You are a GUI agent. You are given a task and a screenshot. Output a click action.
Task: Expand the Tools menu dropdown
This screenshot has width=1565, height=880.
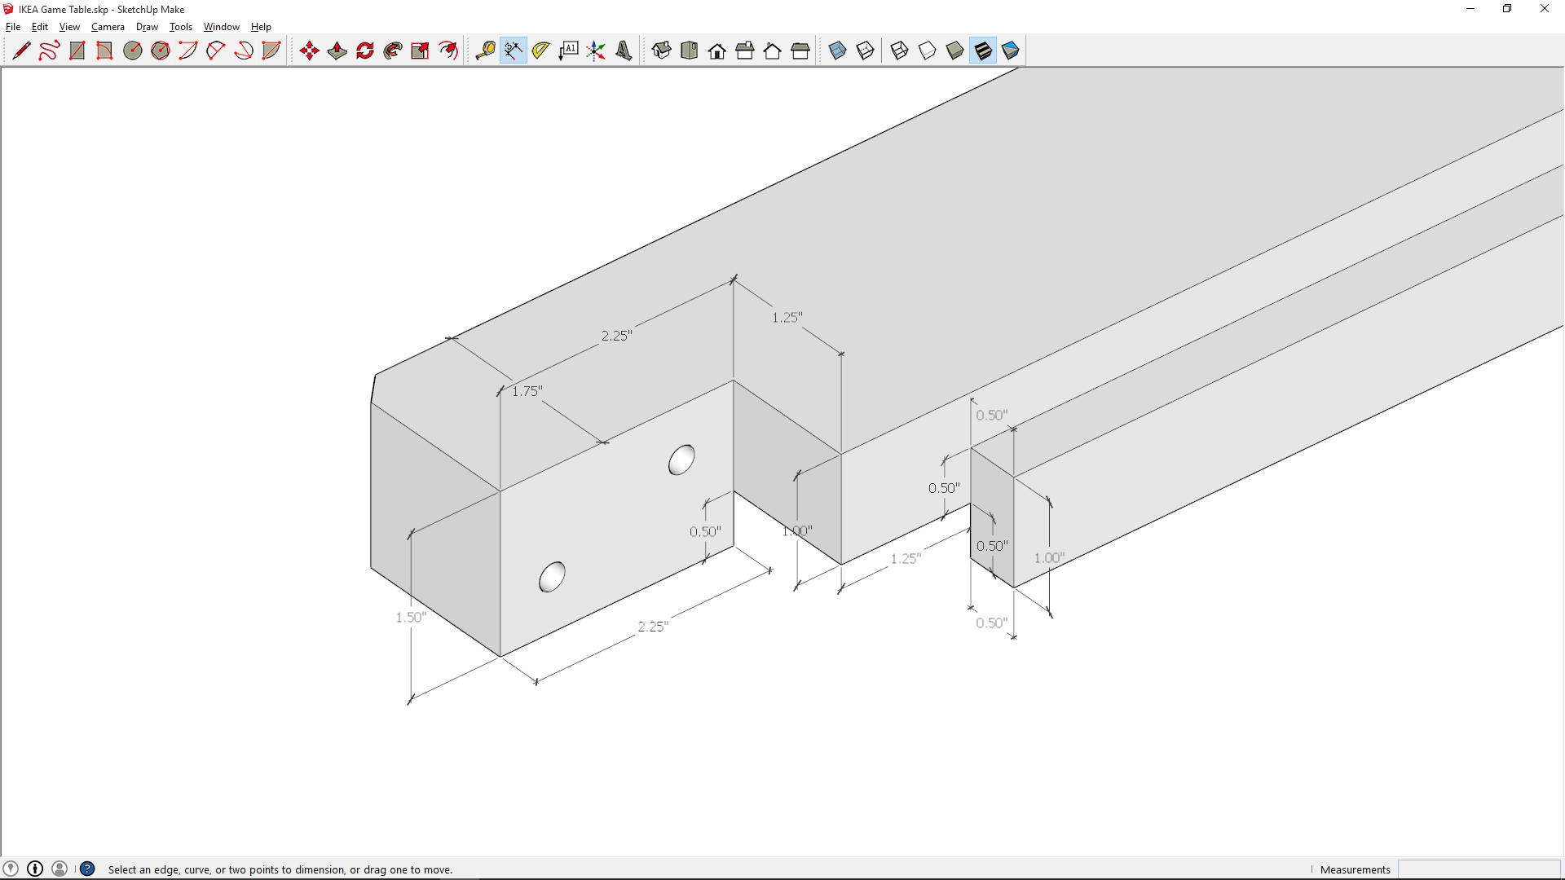[x=180, y=27]
